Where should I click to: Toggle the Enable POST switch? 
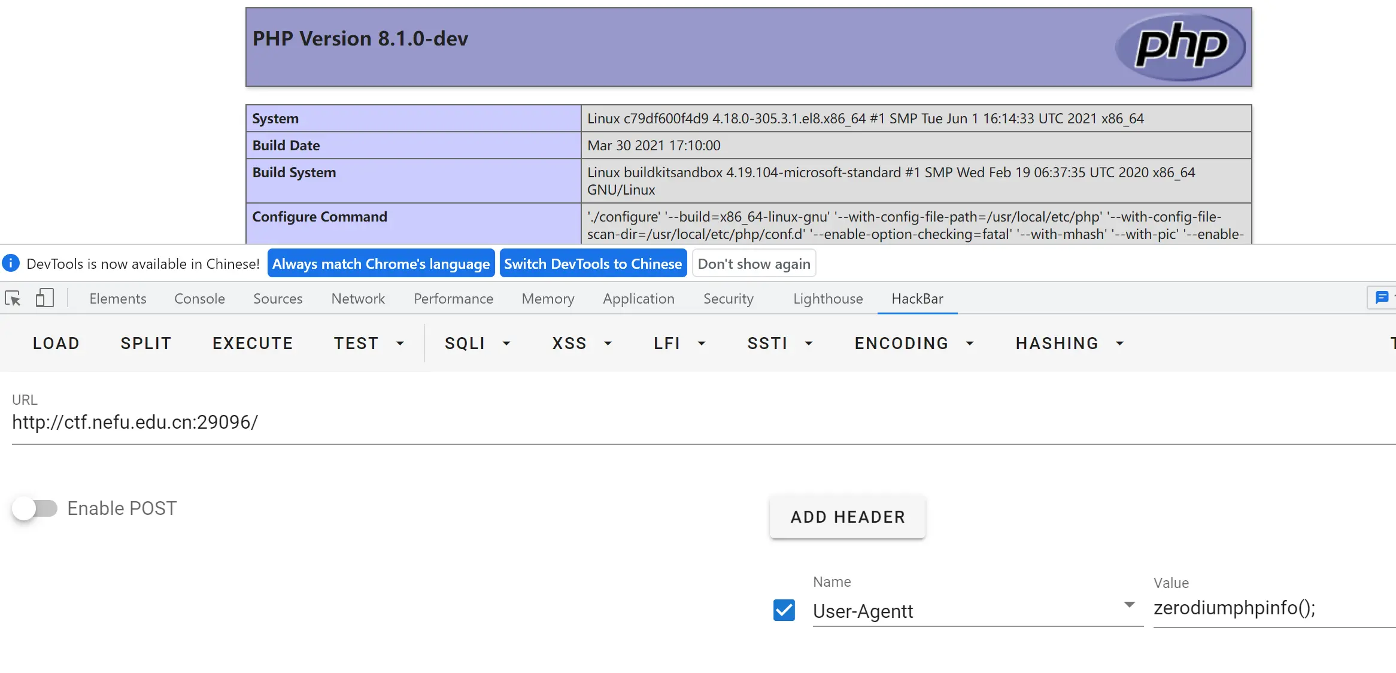click(35, 508)
